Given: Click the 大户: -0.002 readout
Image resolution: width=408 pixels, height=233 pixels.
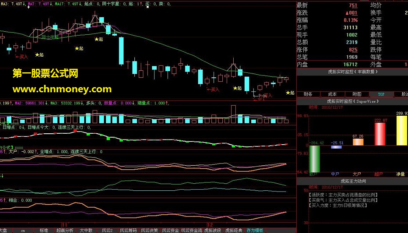Looking at the screenshot, I should [x=23, y=152].
